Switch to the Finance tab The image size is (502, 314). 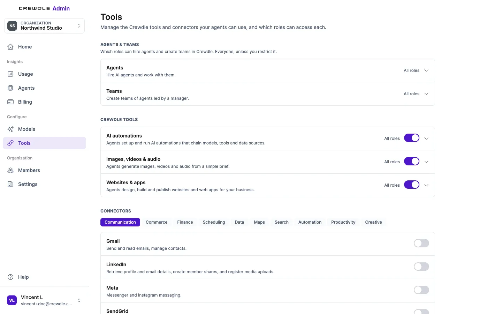pyautogui.click(x=185, y=222)
